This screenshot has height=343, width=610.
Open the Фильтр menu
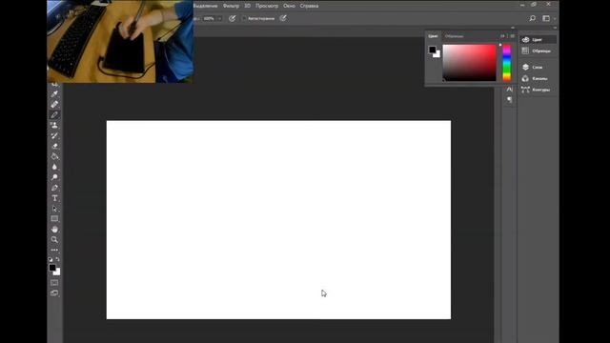(231, 6)
